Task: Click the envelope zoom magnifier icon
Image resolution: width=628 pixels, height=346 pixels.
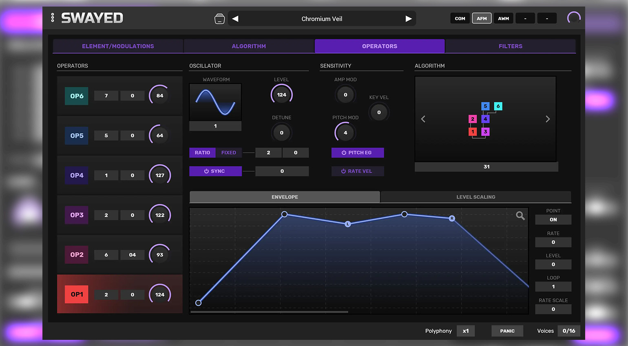Action: [520, 215]
